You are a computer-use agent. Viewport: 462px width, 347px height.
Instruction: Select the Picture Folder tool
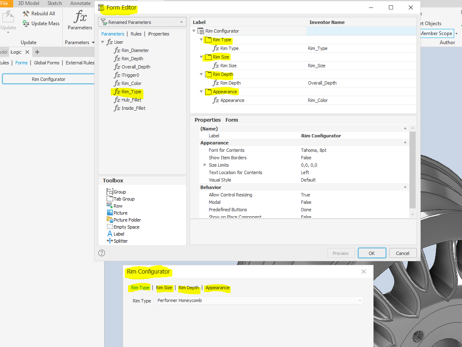pyautogui.click(x=124, y=220)
